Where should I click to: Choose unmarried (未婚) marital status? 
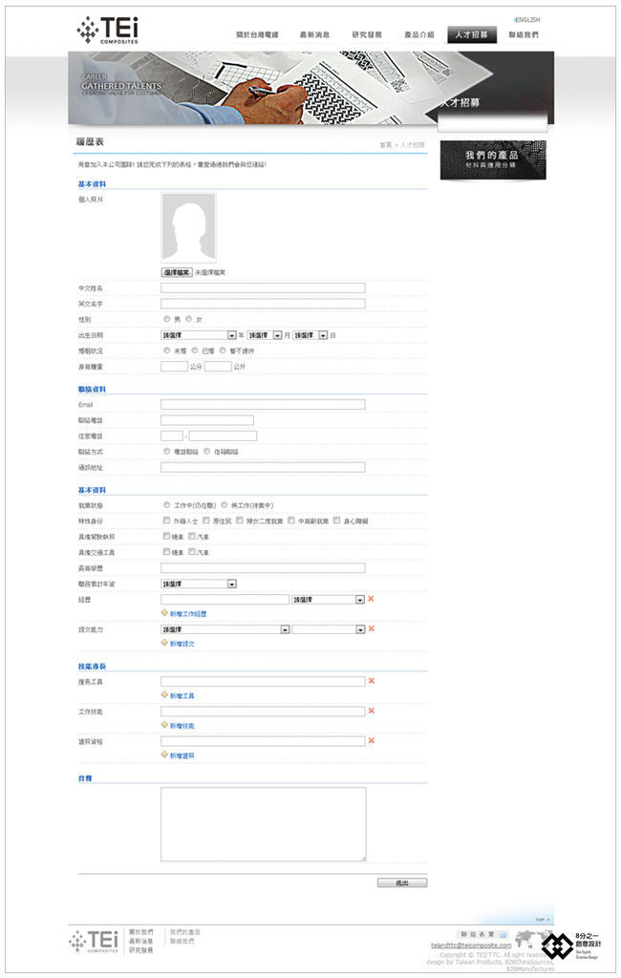(166, 351)
